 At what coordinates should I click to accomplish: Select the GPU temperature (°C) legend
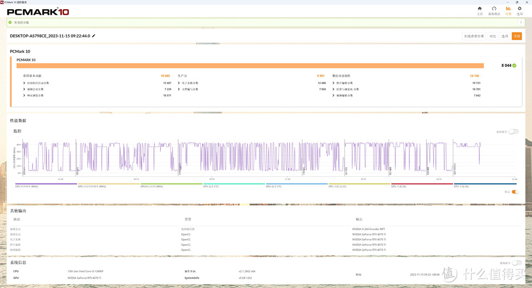pyautogui.click(x=297, y=185)
